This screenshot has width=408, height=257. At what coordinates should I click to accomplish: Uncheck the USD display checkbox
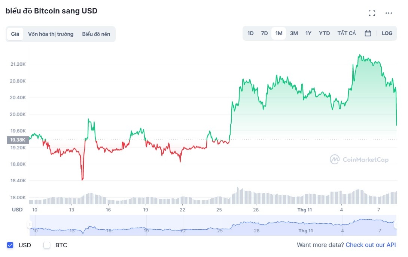click(9, 245)
